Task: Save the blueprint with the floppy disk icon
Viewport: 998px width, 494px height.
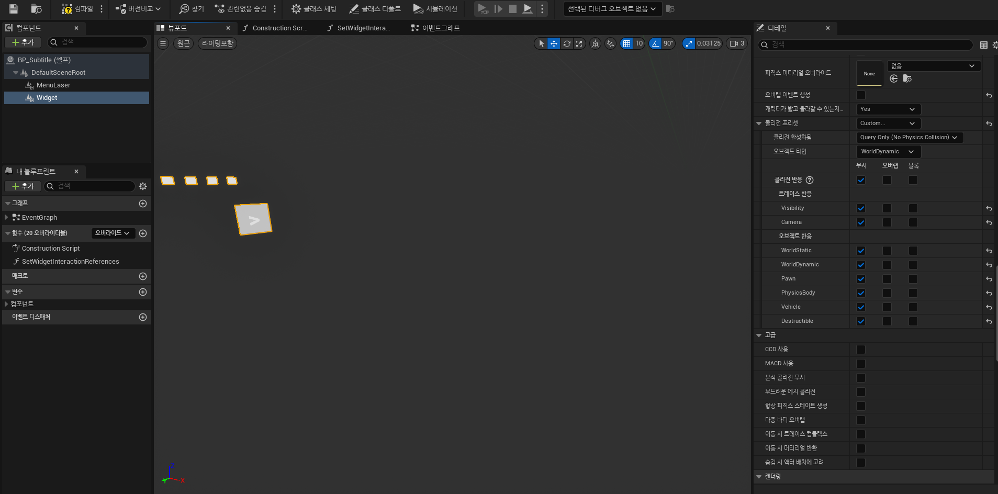Action: (14, 9)
